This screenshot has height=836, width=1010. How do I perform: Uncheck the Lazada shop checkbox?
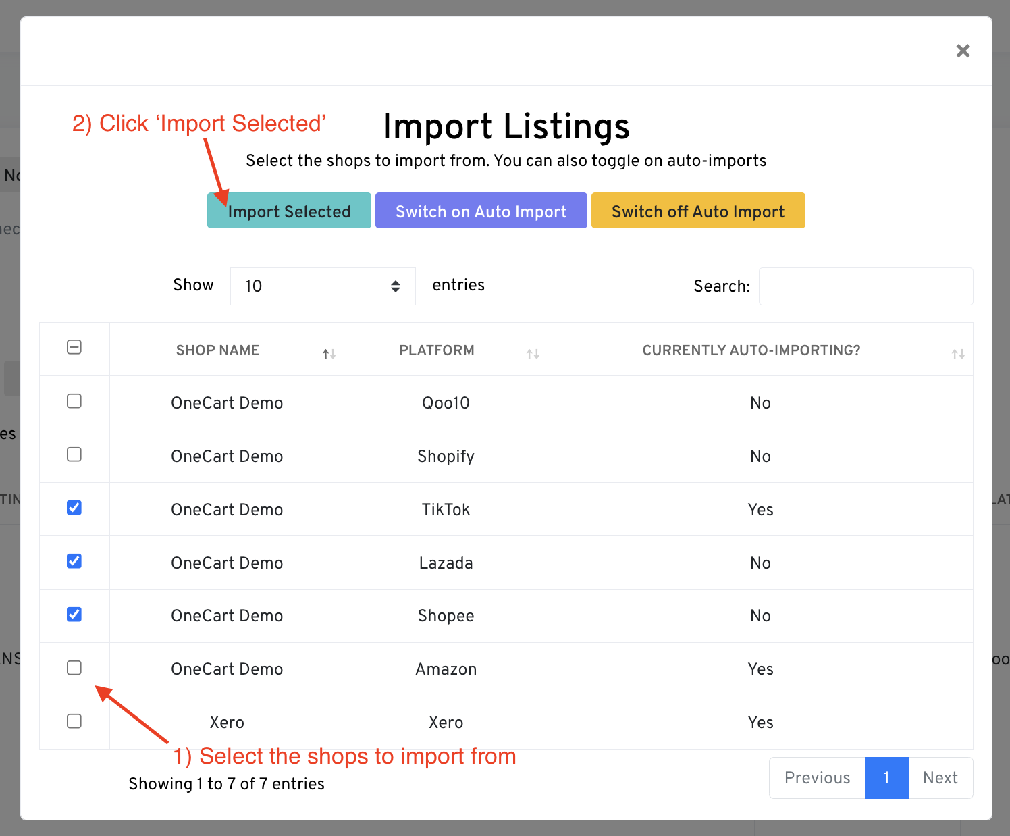click(x=74, y=561)
